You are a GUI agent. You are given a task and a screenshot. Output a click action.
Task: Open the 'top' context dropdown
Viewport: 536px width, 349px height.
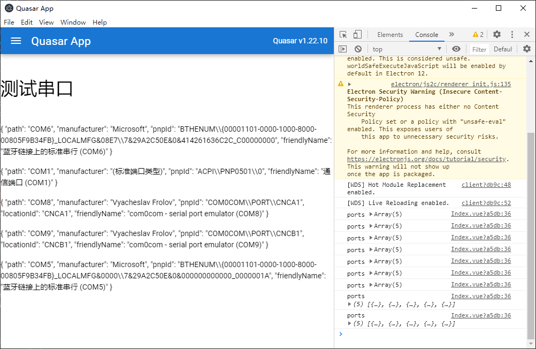(x=407, y=49)
